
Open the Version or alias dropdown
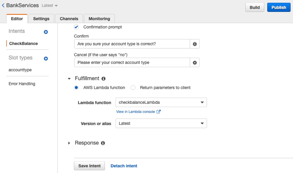click(x=161, y=123)
